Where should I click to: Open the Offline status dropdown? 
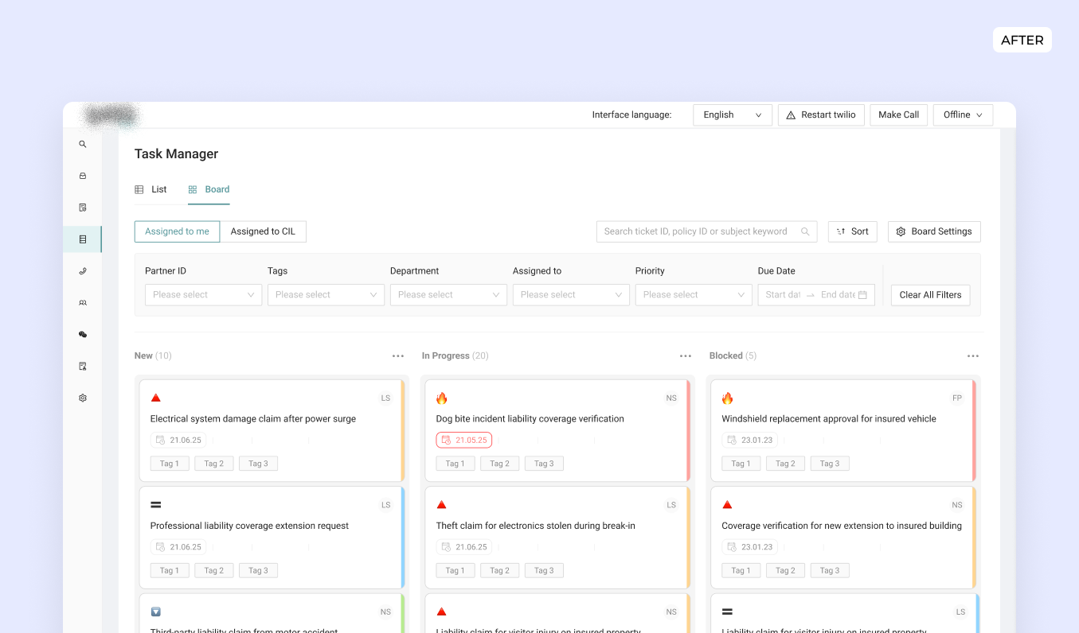(963, 115)
